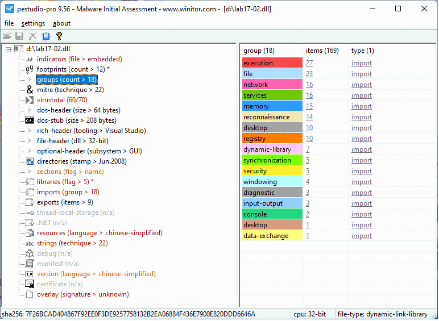439x321 pixels.
Task: Select the orange registry group swatch
Action: [272, 139]
